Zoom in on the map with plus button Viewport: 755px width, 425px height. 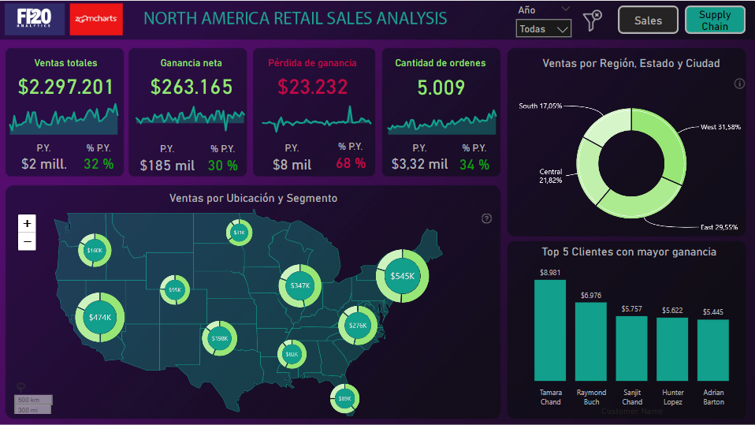tap(27, 223)
